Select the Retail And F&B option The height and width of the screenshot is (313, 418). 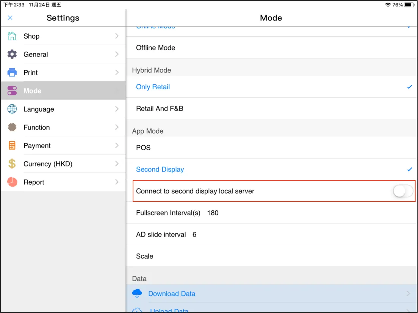pos(160,109)
